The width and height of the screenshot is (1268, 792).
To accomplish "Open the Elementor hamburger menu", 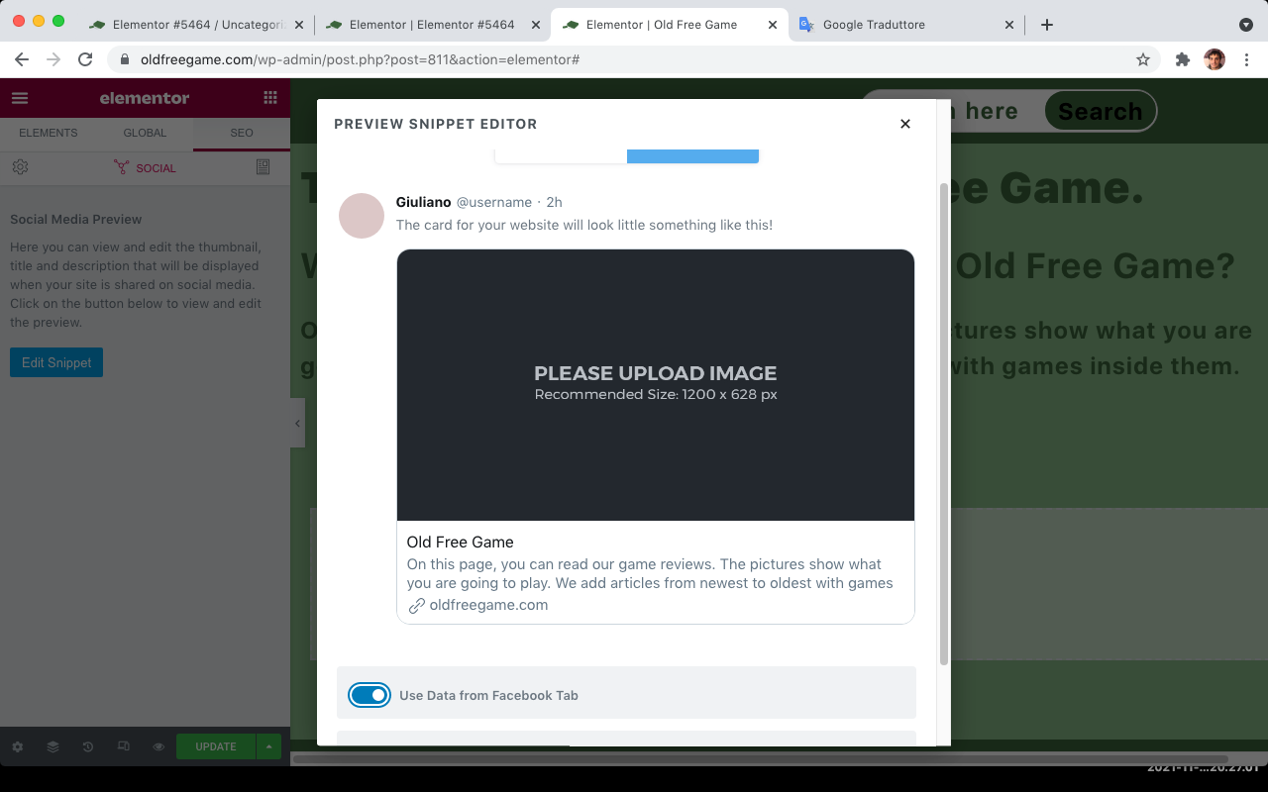I will tap(20, 98).
